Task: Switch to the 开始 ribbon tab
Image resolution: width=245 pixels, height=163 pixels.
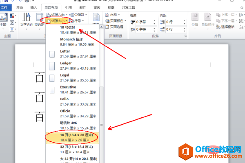Action: coord(20,7)
